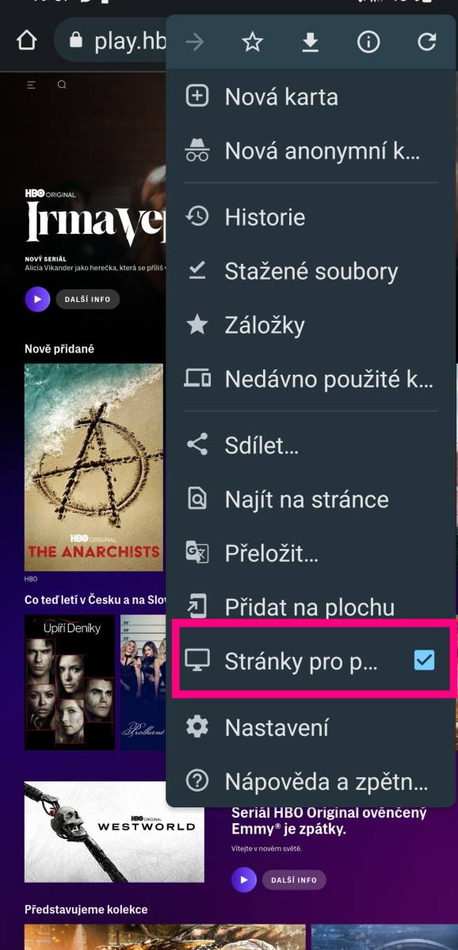458x950 pixels.
Task: Open Historie from menu
Action: [x=311, y=217]
